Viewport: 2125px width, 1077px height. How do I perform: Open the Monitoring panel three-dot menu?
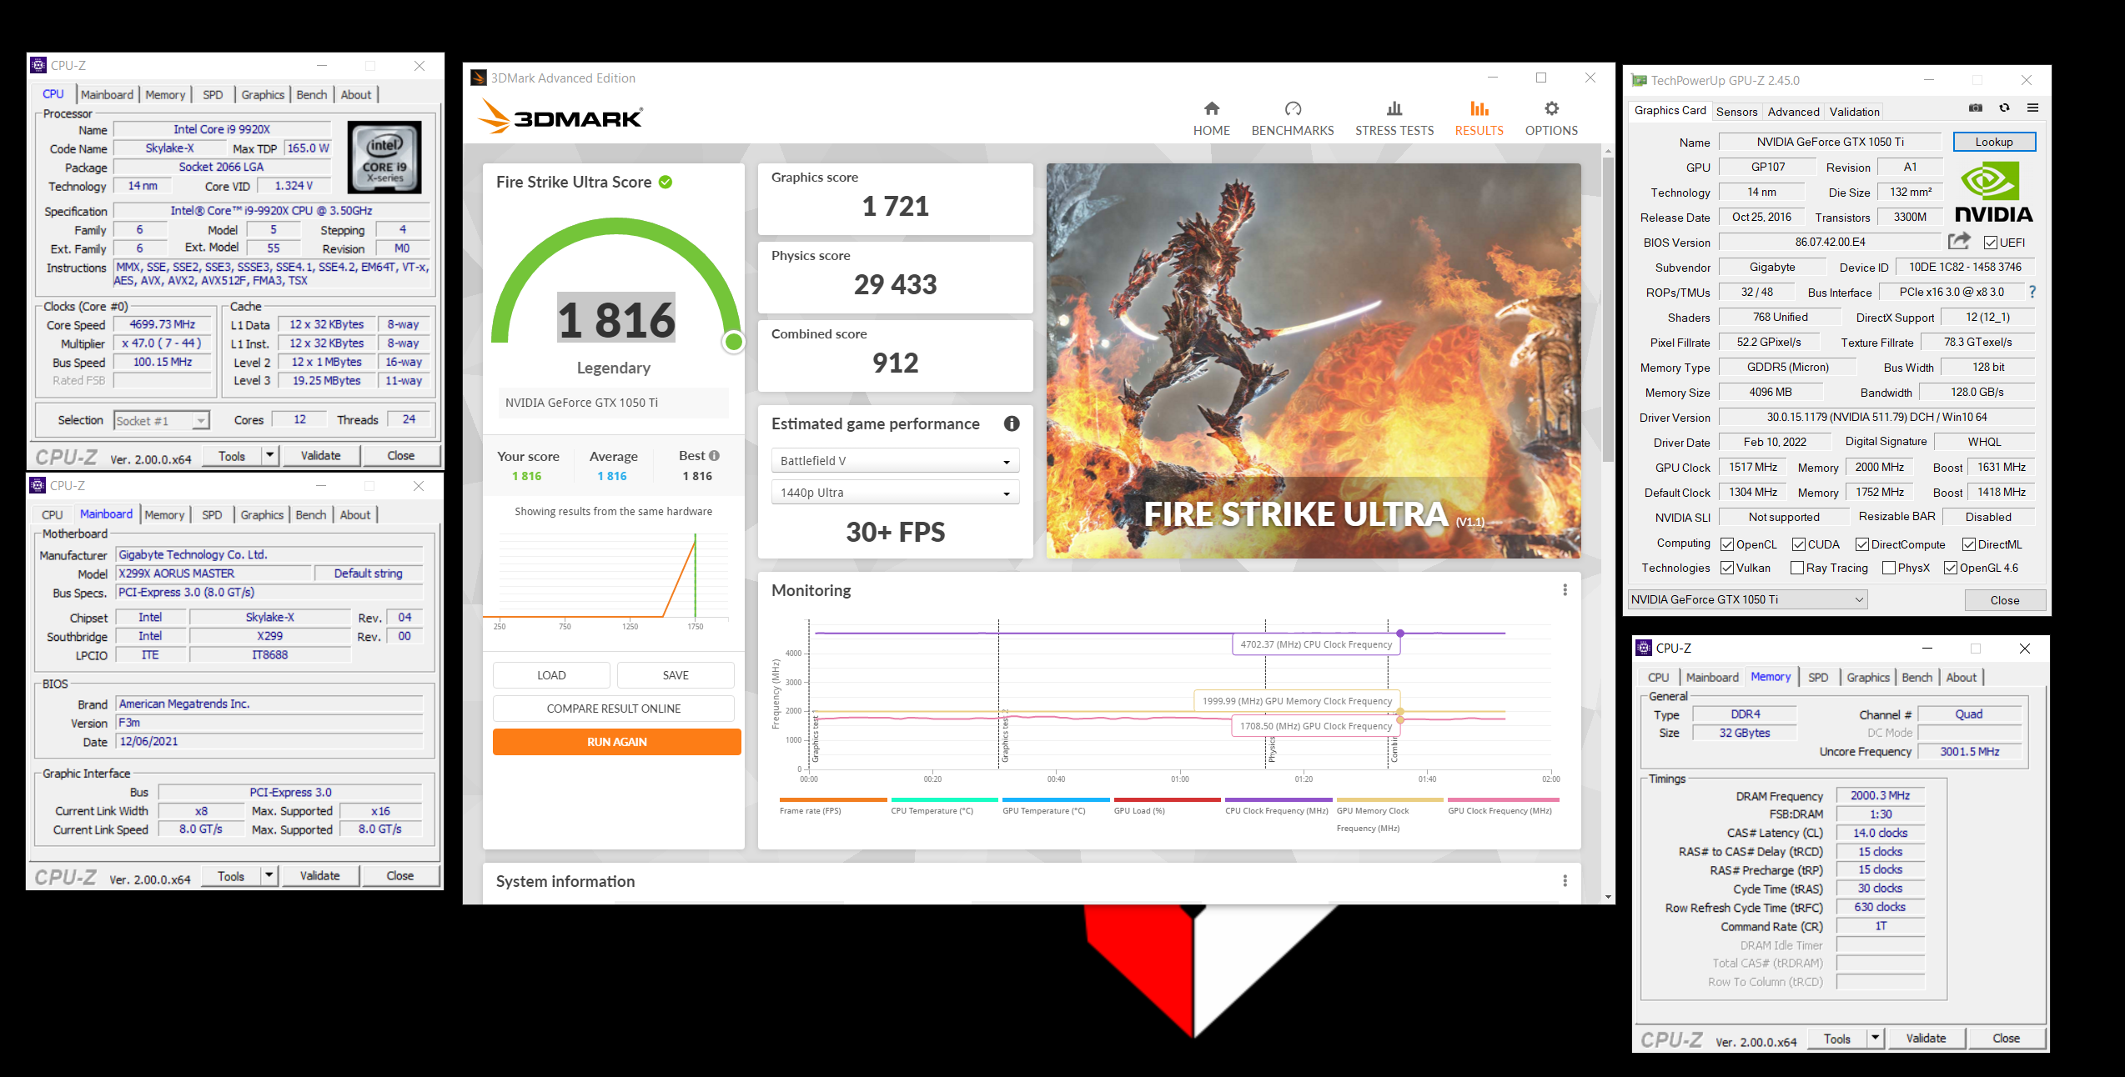click(1565, 590)
